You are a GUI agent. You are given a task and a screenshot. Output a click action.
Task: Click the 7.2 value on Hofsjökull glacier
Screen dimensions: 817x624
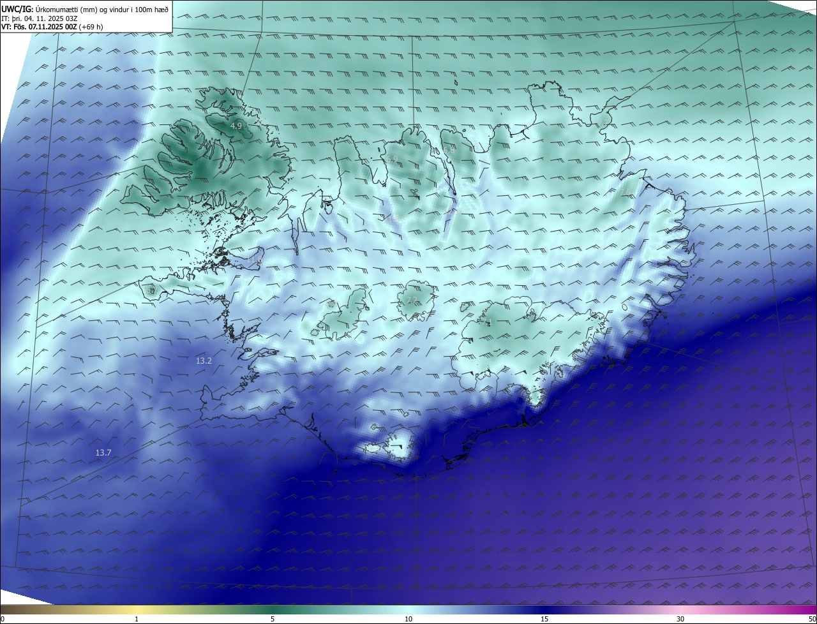point(412,301)
